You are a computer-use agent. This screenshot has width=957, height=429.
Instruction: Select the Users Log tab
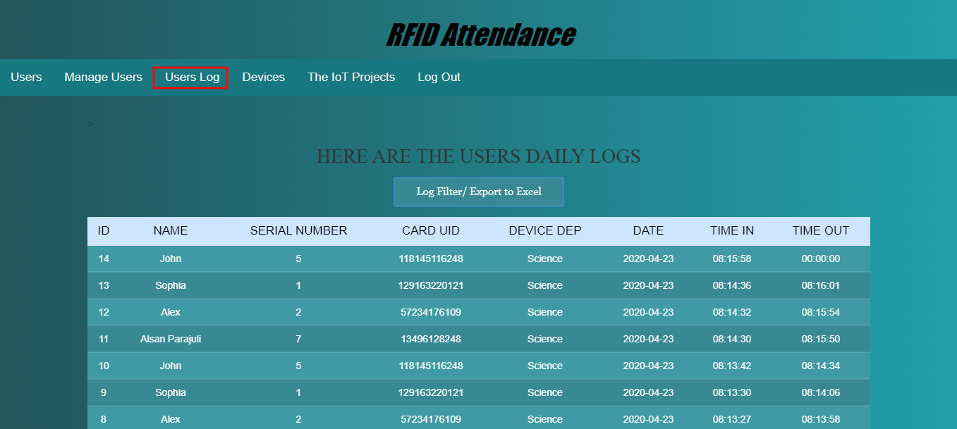point(190,77)
